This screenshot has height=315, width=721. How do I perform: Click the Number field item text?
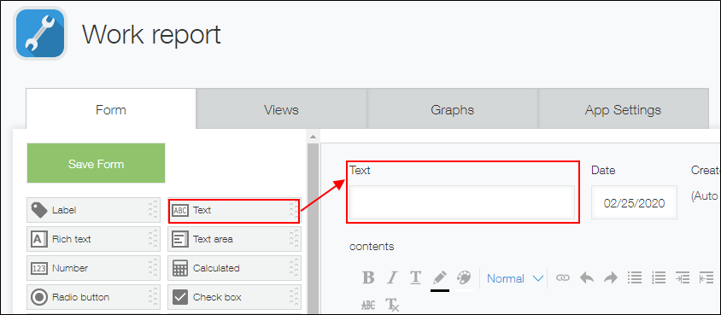coord(70,268)
